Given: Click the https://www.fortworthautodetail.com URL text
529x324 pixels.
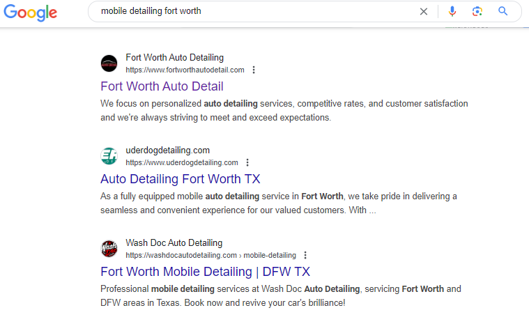Looking at the screenshot, I should point(185,70).
